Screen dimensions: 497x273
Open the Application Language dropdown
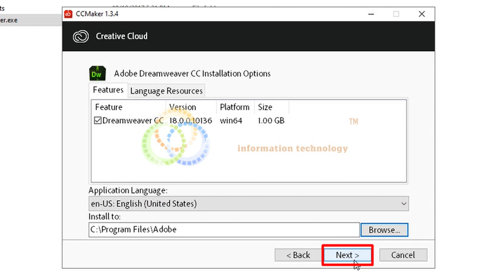[x=248, y=203]
